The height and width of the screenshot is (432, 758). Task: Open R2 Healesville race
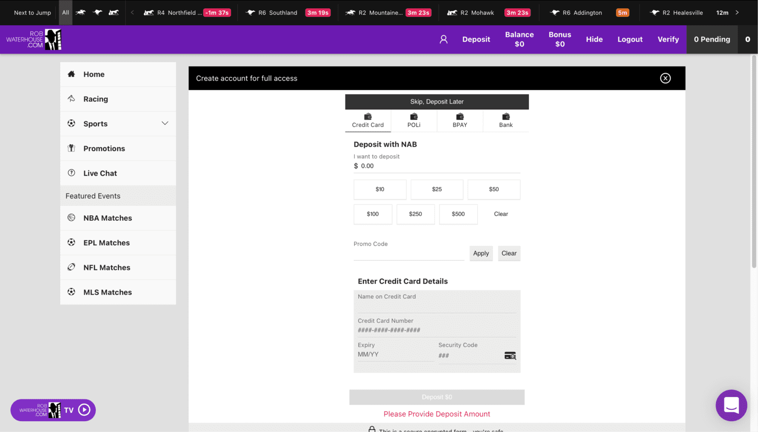point(689,13)
